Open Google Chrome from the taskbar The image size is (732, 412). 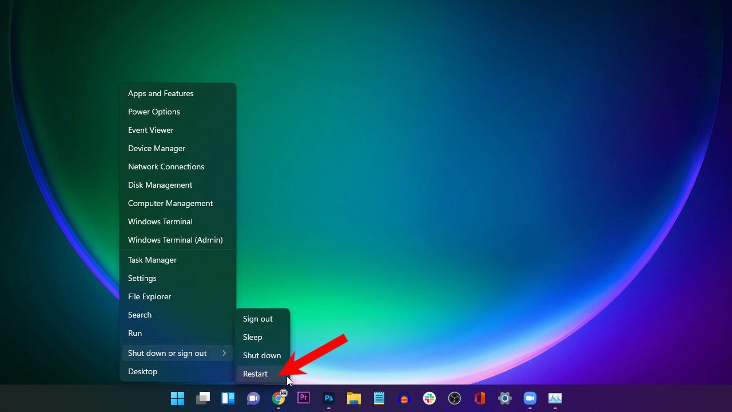click(x=278, y=398)
